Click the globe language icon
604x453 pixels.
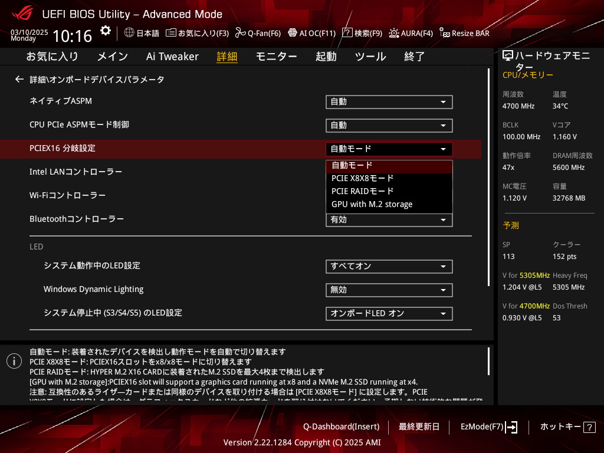point(129,33)
